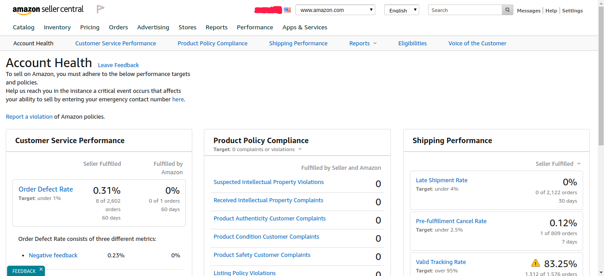Image resolution: width=604 pixels, height=276 pixels.
Task: Click the Leave Feedback link
Action: (118, 65)
